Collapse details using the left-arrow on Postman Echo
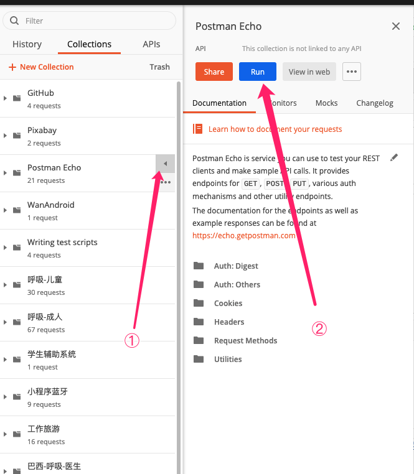 pos(165,164)
